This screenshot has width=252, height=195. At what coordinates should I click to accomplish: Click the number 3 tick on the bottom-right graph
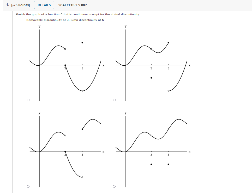[151, 155]
